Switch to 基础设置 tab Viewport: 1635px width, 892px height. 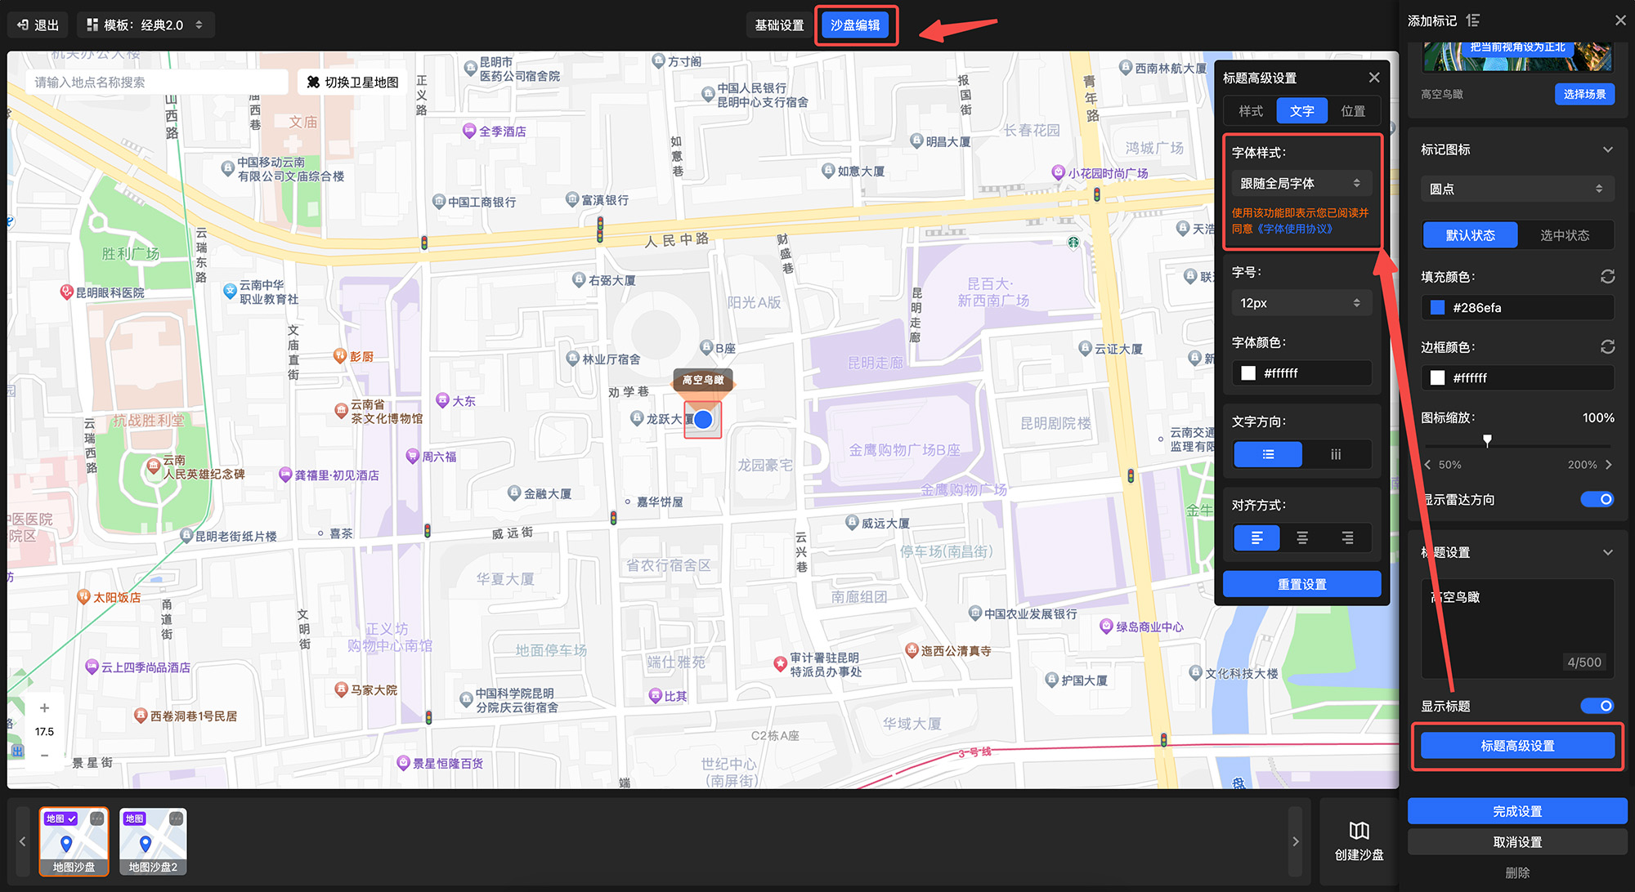pyautogui.click(x=779, y=25)
